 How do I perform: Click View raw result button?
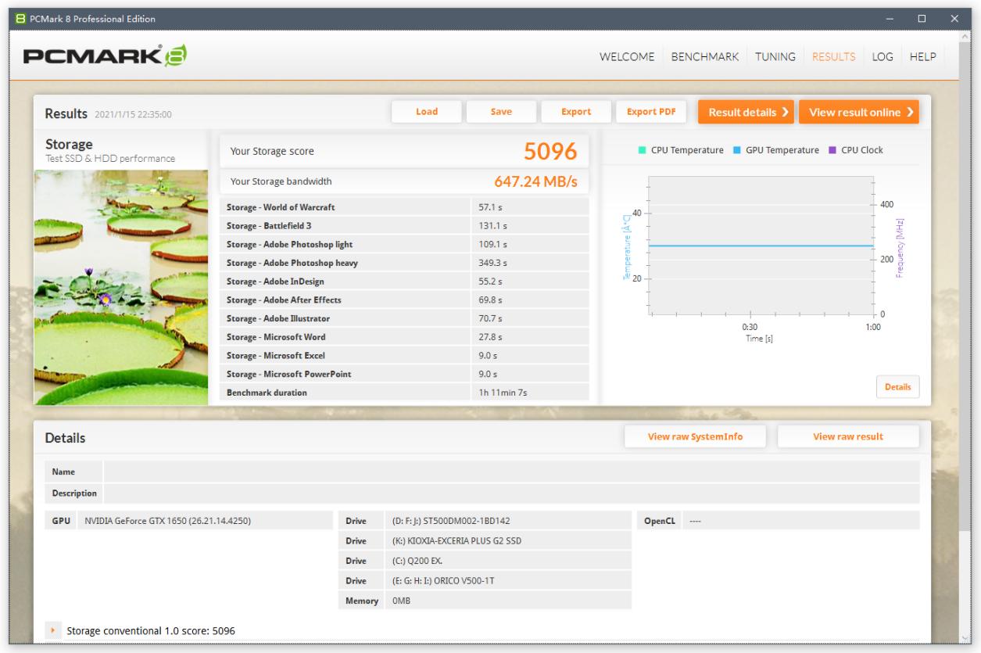pos(848,436)
